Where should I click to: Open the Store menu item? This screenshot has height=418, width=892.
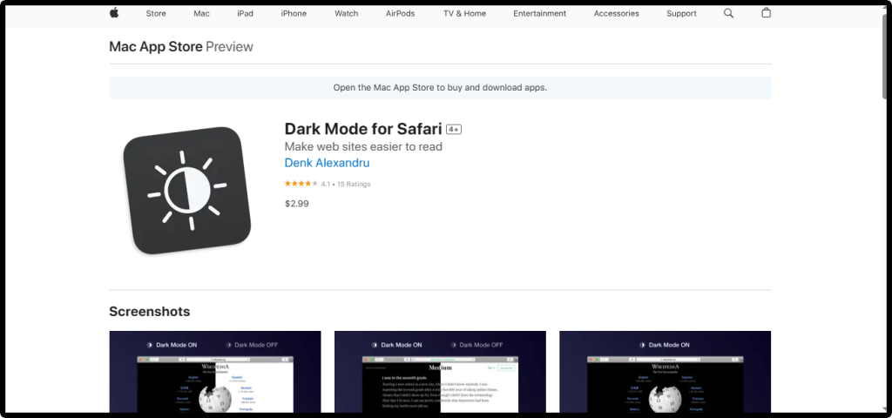coord(156,14)
